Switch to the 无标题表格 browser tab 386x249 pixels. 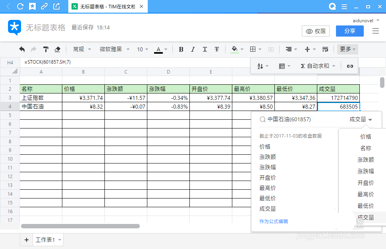point(108,7)
